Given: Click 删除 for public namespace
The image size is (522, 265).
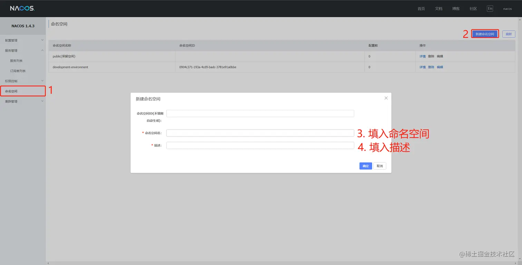Looking at the screenshot, I should pos(431,57).
